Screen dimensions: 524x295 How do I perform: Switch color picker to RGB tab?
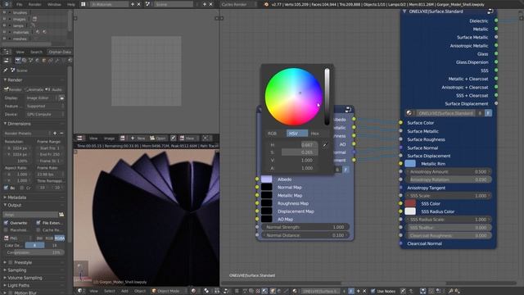tap(273, 134)
